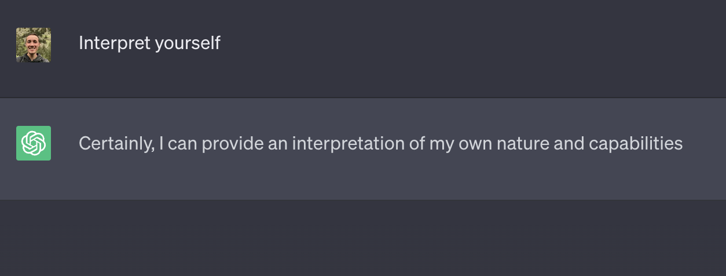Image resolution: width=726 pixels, height=276 pixels.
Task: Click the user's profile photo avatar
Action: (x=34, y=45)
